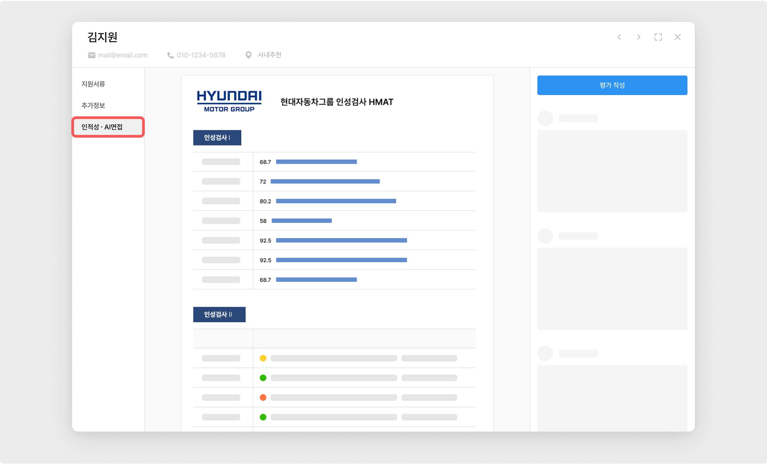The height and width of the screenshot is (465, 767).
Task: Go to next applicant arrow
Action: pos(639,37)
